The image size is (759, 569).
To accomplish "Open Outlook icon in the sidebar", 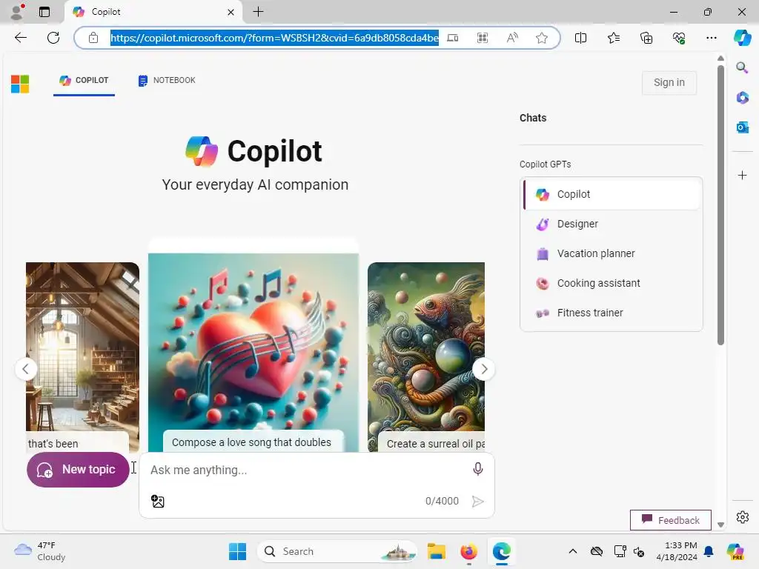I will tap(742, 127).
